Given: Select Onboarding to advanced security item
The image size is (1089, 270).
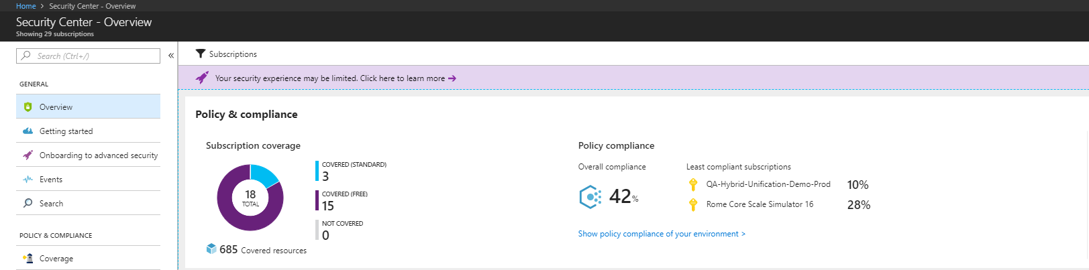Looking at the screenshot, I should click(88, 155).
